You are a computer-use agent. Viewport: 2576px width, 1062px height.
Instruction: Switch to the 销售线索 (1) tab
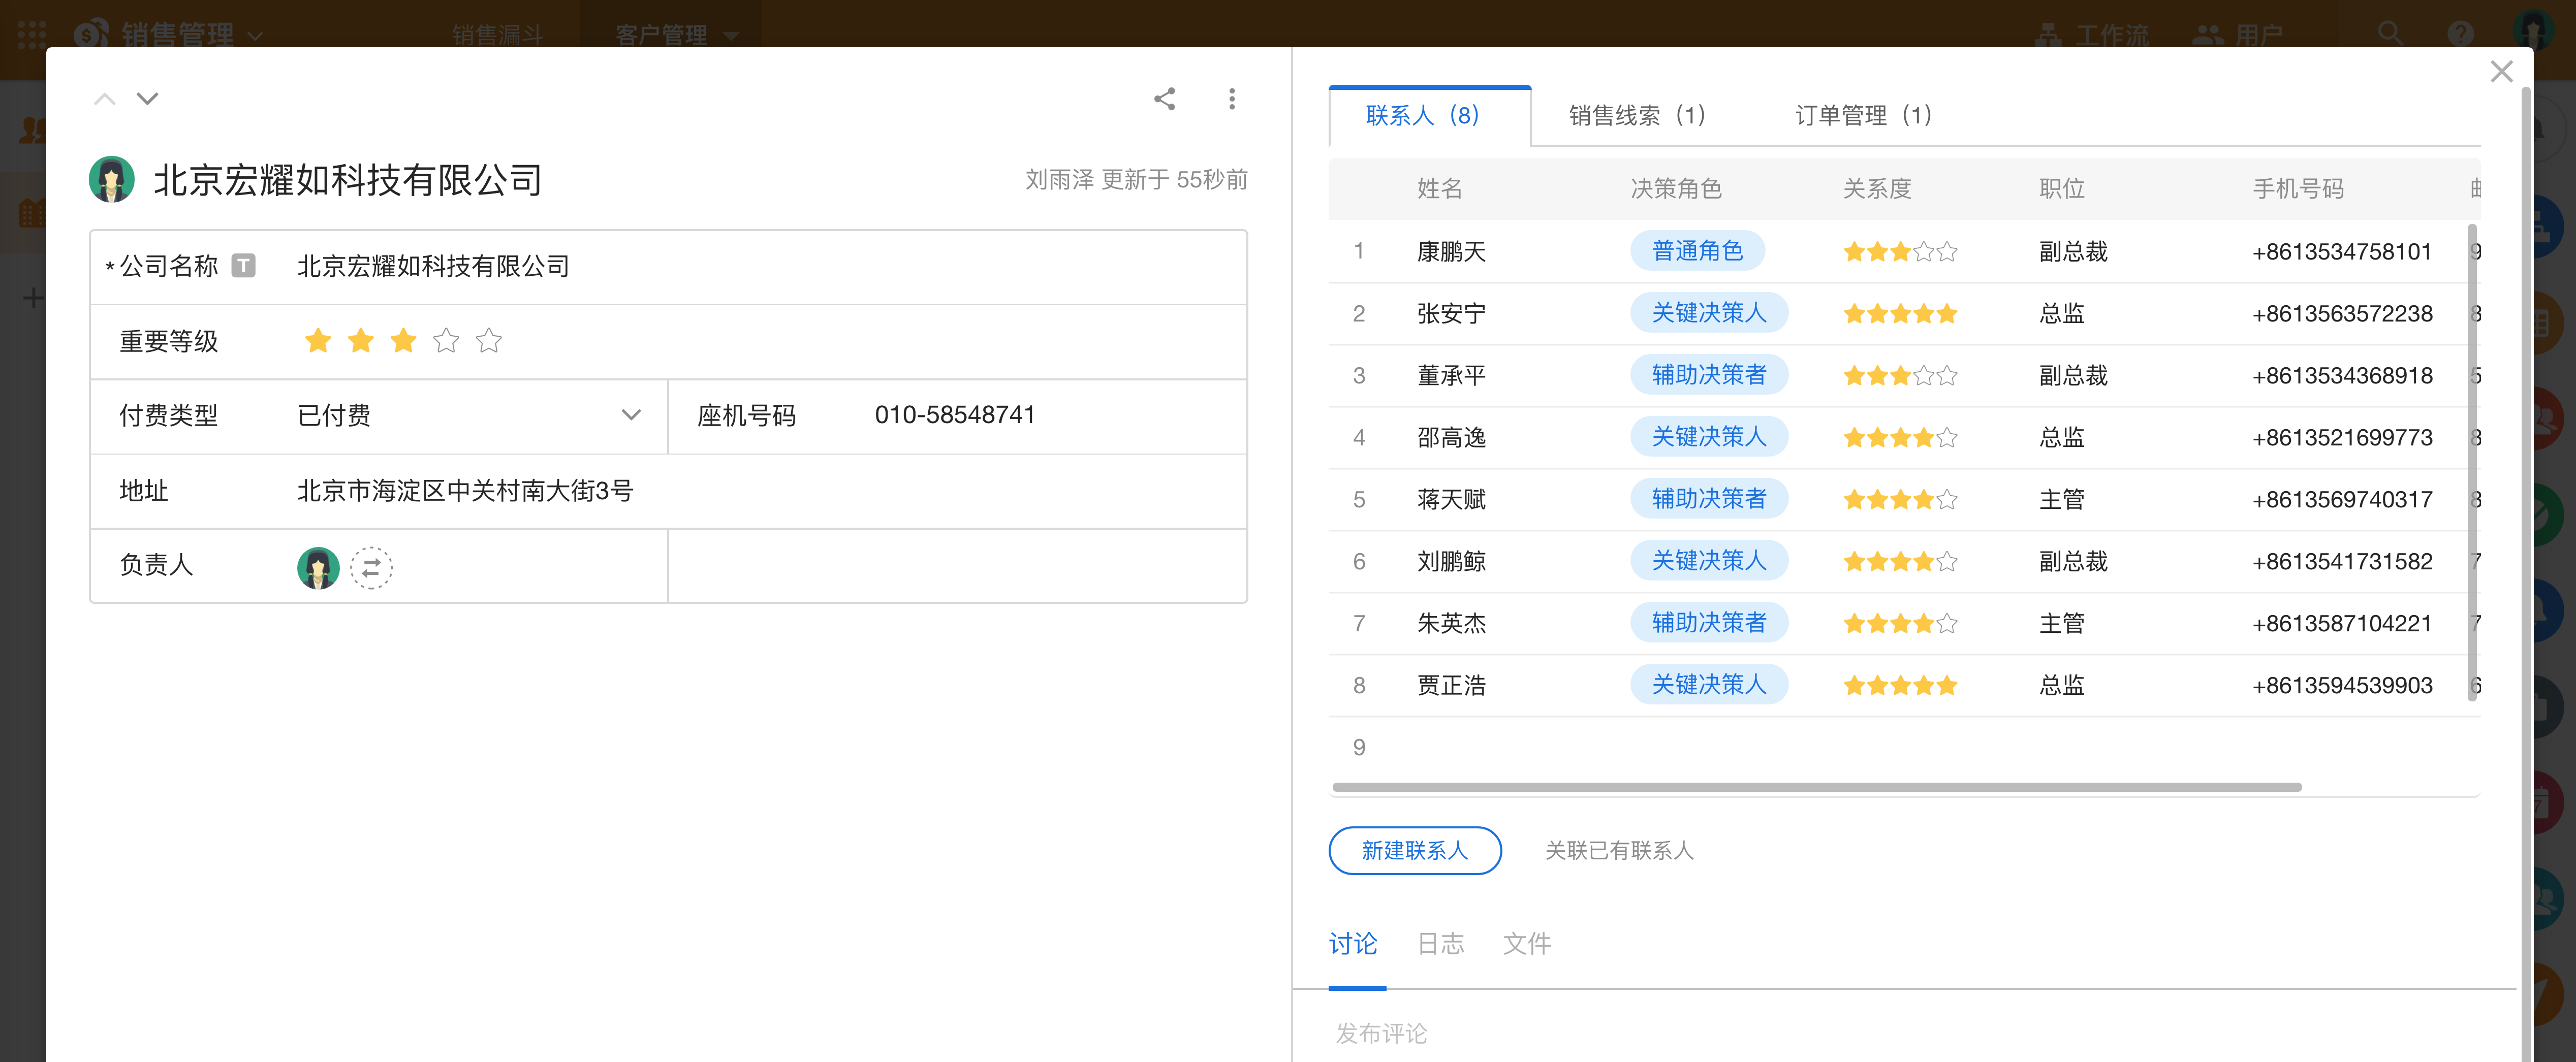tap(1637, 116)
